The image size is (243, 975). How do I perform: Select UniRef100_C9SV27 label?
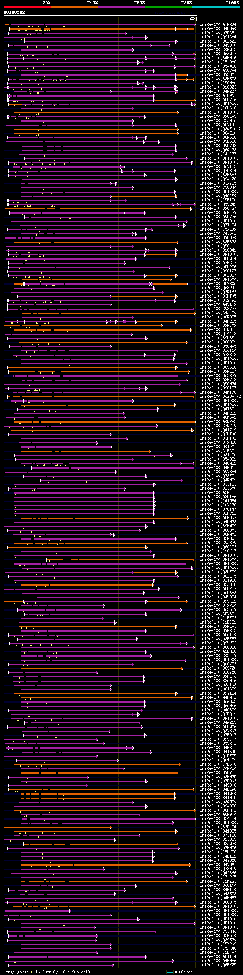[218, 309]
